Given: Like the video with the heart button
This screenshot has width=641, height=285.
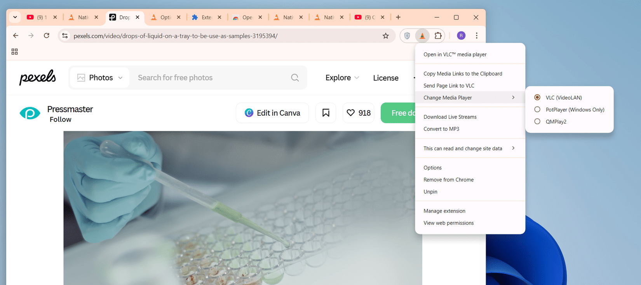Looking at the screenshot, I should pyautogui.click(x=359, y=113).
